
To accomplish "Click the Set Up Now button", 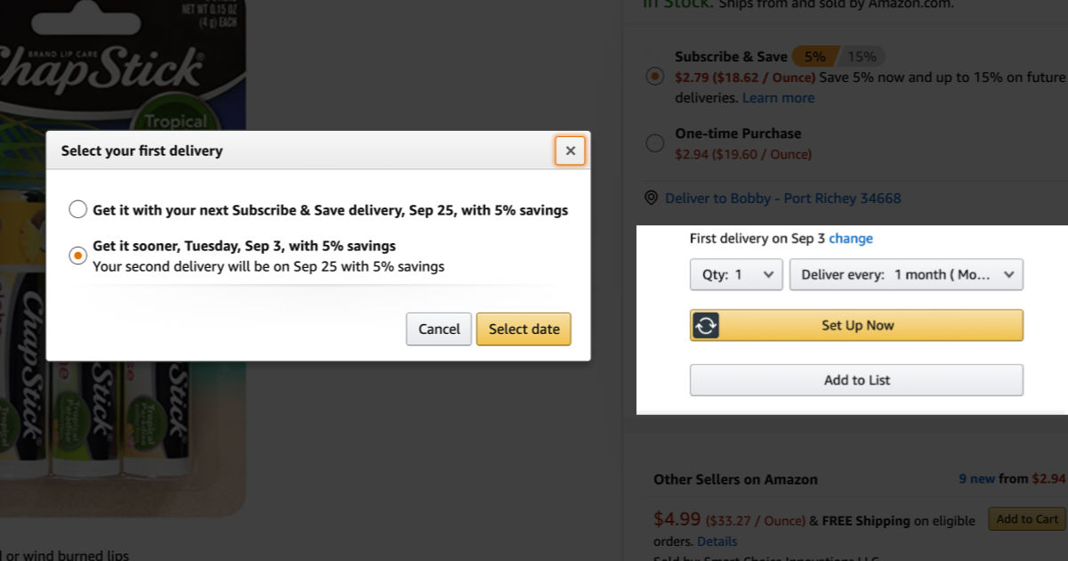I will (x=857, y=325).
